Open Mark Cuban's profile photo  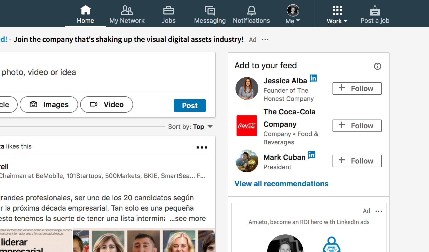(247, 161)
